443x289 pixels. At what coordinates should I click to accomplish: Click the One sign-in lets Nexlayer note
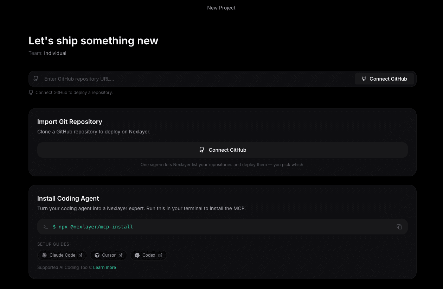pos(223,165)
